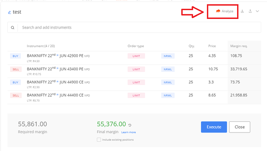Enable Include existing positions checkbox

[99, 140]
